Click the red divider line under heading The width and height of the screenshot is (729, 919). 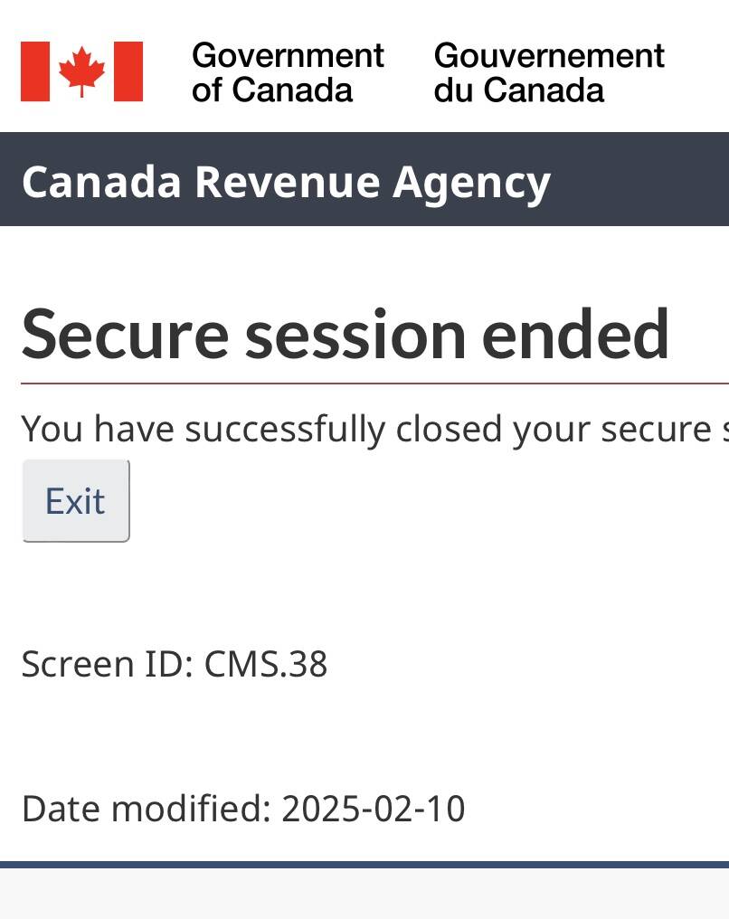click(x=374, y=384)
